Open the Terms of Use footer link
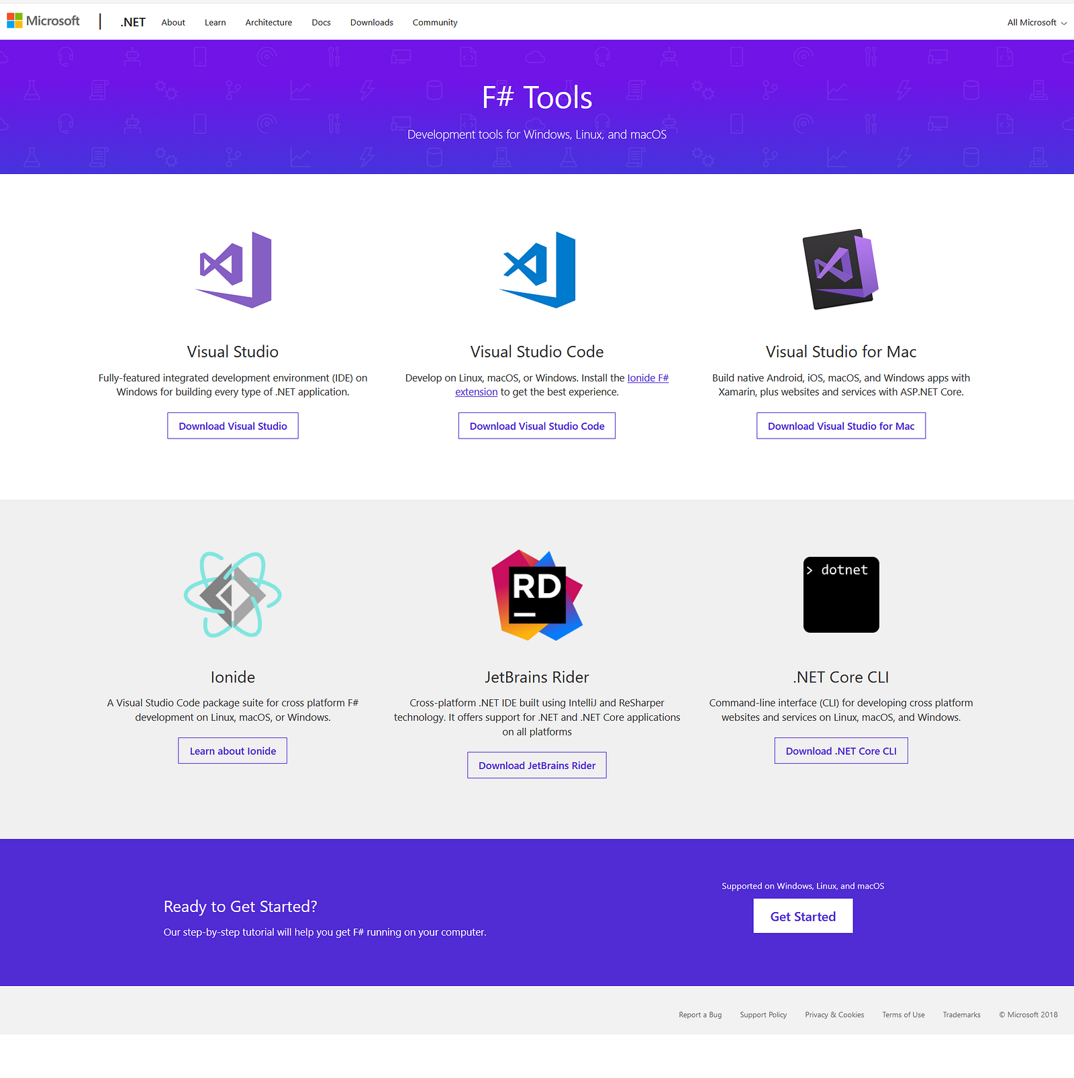The height and width of the screenshot is (1078, 1074). tap(904, 1015)
